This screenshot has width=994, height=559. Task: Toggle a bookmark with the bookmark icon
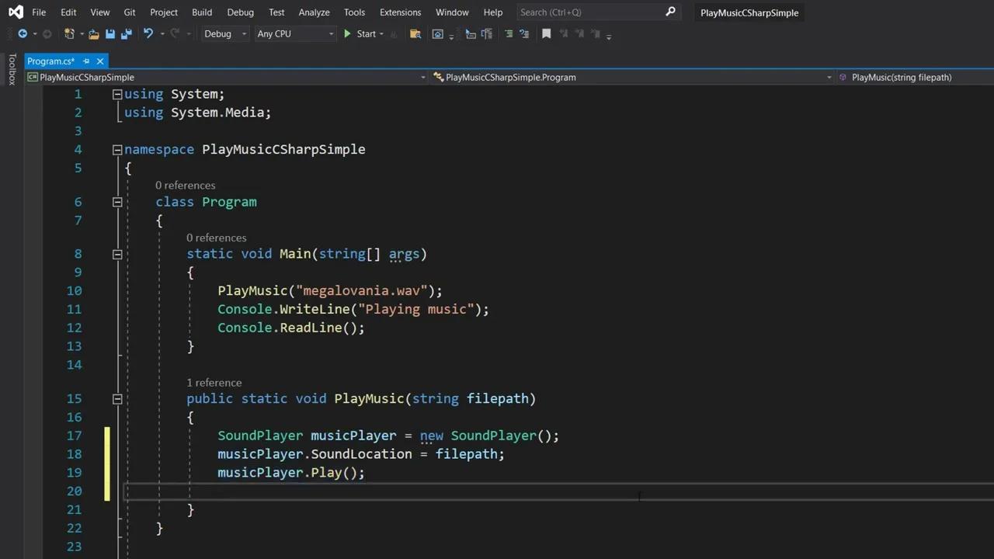tap(546, 33)
